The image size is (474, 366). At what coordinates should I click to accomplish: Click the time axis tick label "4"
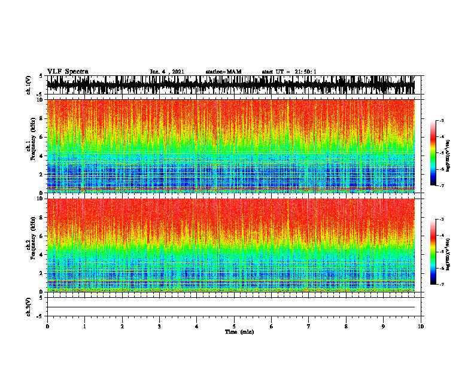pos(197,327)
